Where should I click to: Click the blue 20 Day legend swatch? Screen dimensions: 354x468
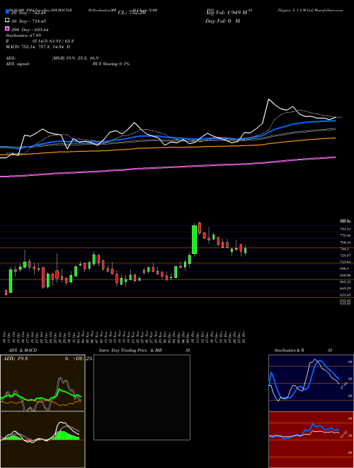pos(7,12)
